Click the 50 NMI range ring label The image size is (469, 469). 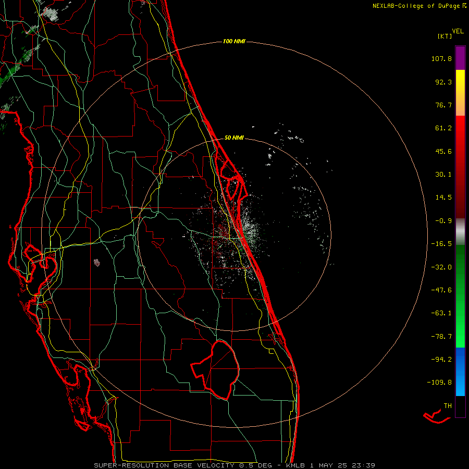pyautogui.click(x=234, y=138)
